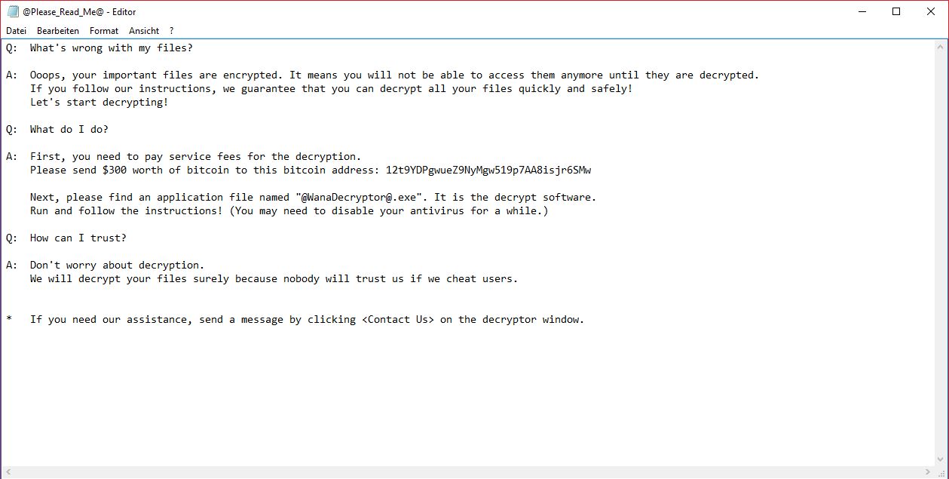Click the horizontal scrollbar track
Image resolution: width=949 pixels, height=479 pixels.
tap(467, 472)
